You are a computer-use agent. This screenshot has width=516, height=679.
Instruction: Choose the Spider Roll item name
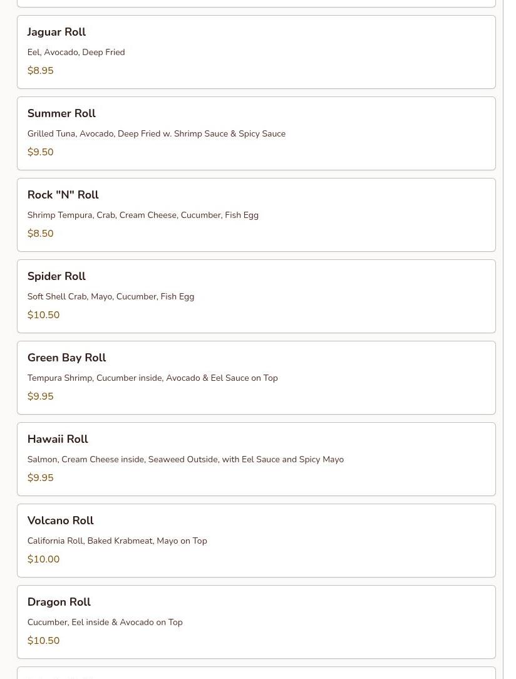point(56,276)
